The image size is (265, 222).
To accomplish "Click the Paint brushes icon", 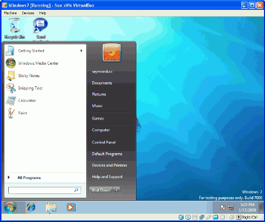I will [x=11, y=113].
